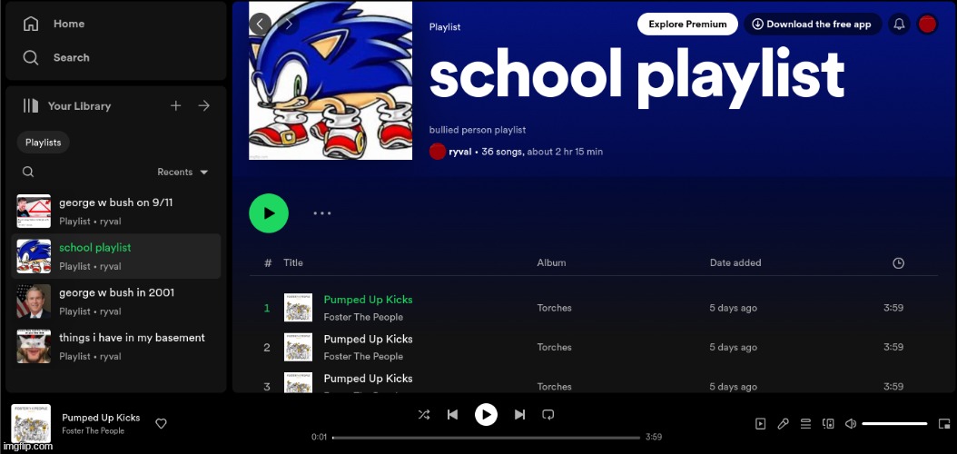The image size is (957, 454).
Task: Click the plus icon in Your Library
Action: click(x=176, y=106)
